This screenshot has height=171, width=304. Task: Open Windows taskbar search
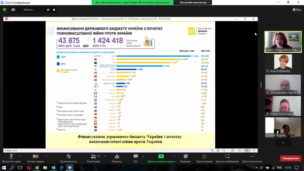click(x=12, y=168)
